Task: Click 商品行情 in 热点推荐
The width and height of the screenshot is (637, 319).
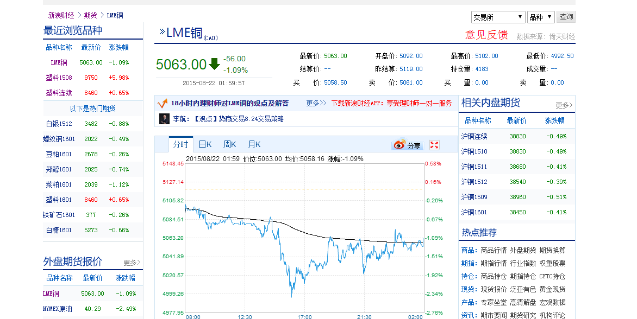Action: pyautogui.click(x=494, y=251)
